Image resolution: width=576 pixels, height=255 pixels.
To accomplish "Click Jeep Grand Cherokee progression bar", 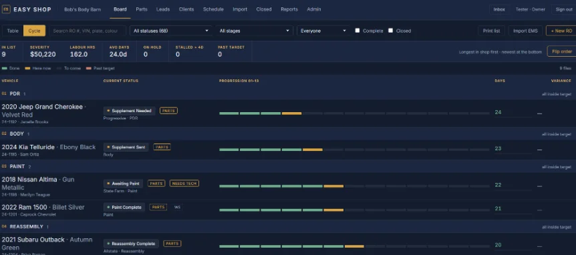I will 354,113.
